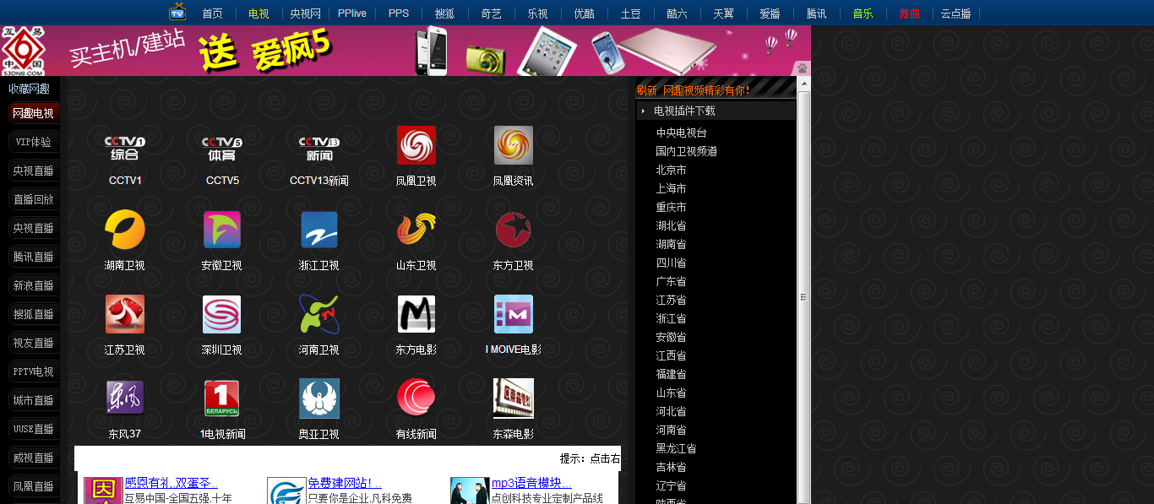Open 直播回放 in the sidebar

[33, 199]
